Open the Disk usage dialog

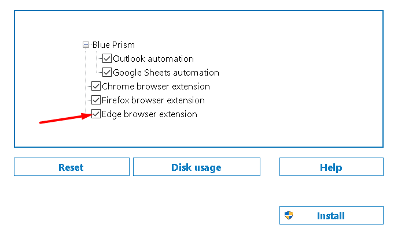tap(196, 167)
